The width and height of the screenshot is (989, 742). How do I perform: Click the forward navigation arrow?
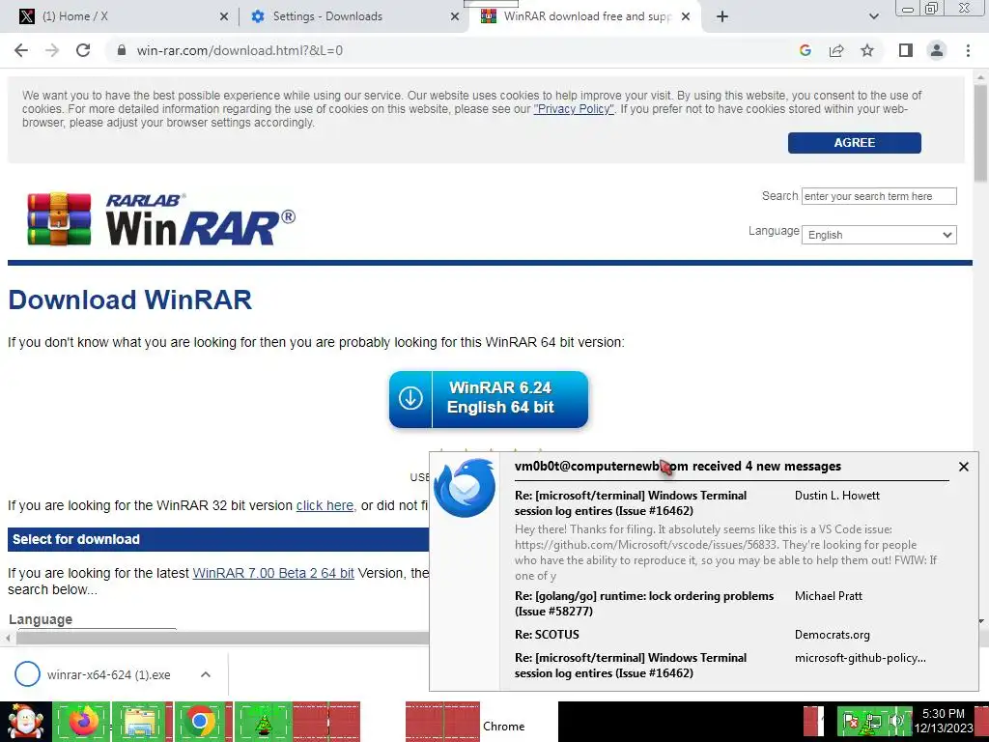(52, 50)
